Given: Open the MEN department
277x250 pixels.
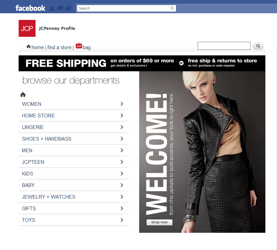Looking at the screenshot, I should coord(73,151).
